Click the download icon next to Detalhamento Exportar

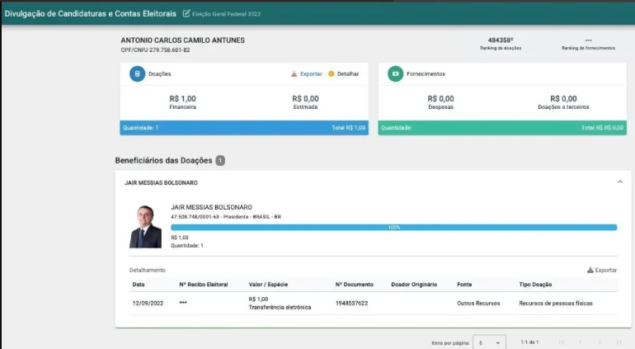pyautogui.click(x=590, y=270)
